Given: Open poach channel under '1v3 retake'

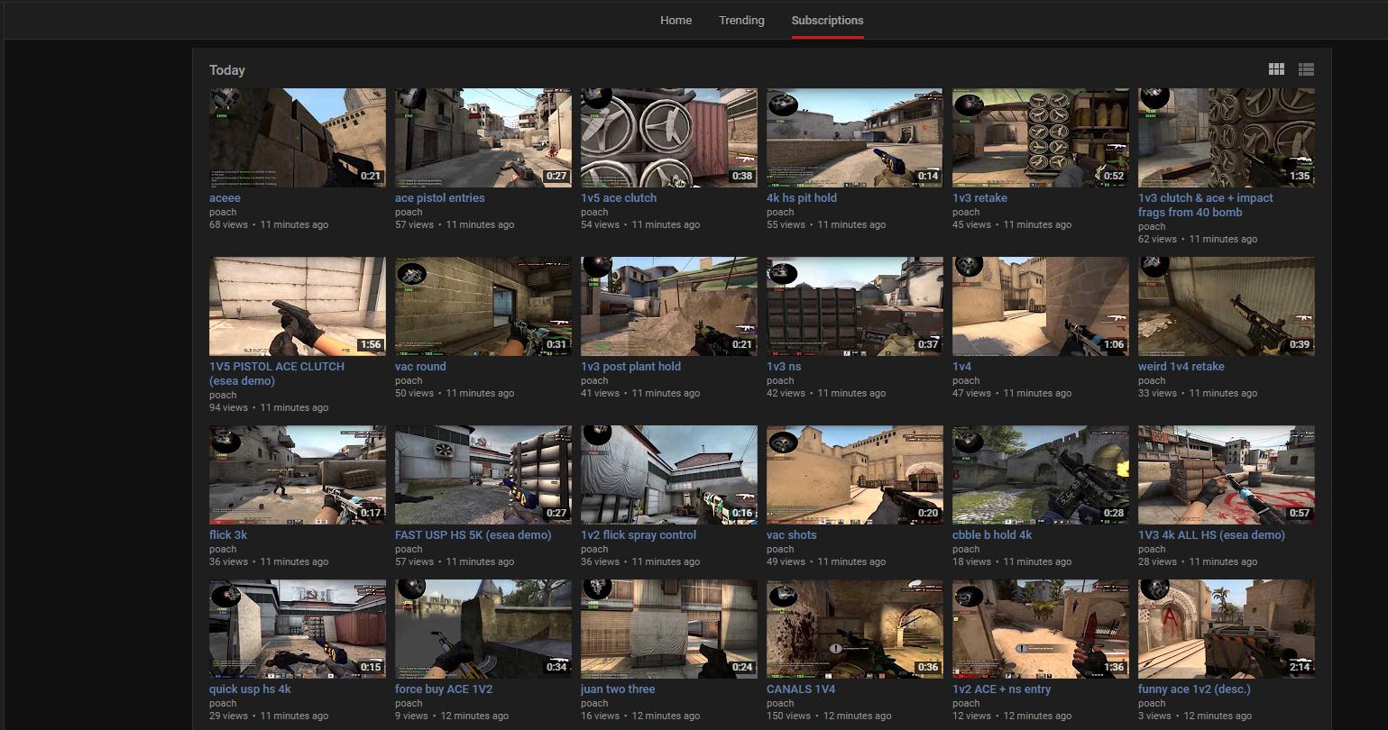Looking at the screenshot, I should [x=965, y=213].
